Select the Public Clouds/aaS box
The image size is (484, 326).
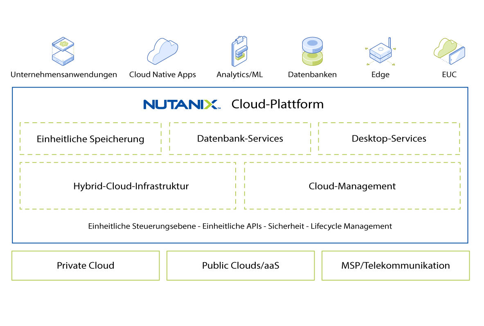(x=241, y=265)
